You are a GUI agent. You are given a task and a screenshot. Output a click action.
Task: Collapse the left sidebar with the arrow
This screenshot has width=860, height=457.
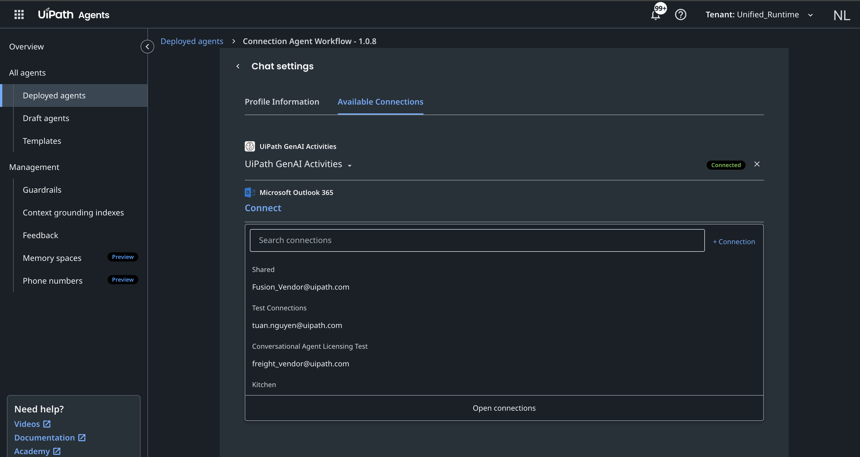[x=147, y=47]
